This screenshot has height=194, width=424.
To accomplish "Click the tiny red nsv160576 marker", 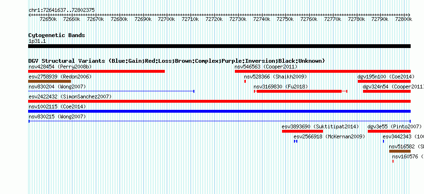I will 393,161.
